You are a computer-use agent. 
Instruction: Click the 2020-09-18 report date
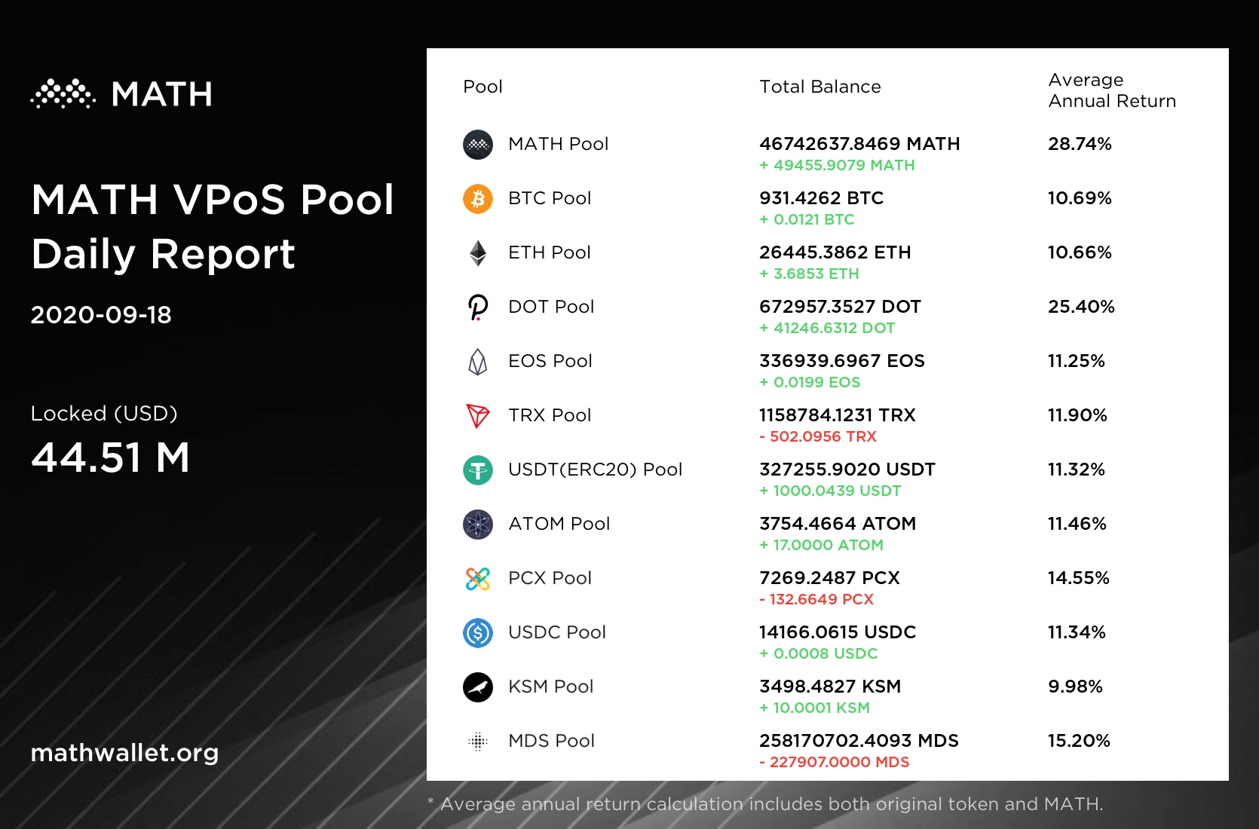[x=101, y=315]
